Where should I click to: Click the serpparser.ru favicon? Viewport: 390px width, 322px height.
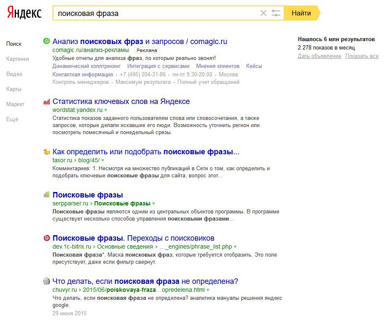tap(47, 195)
